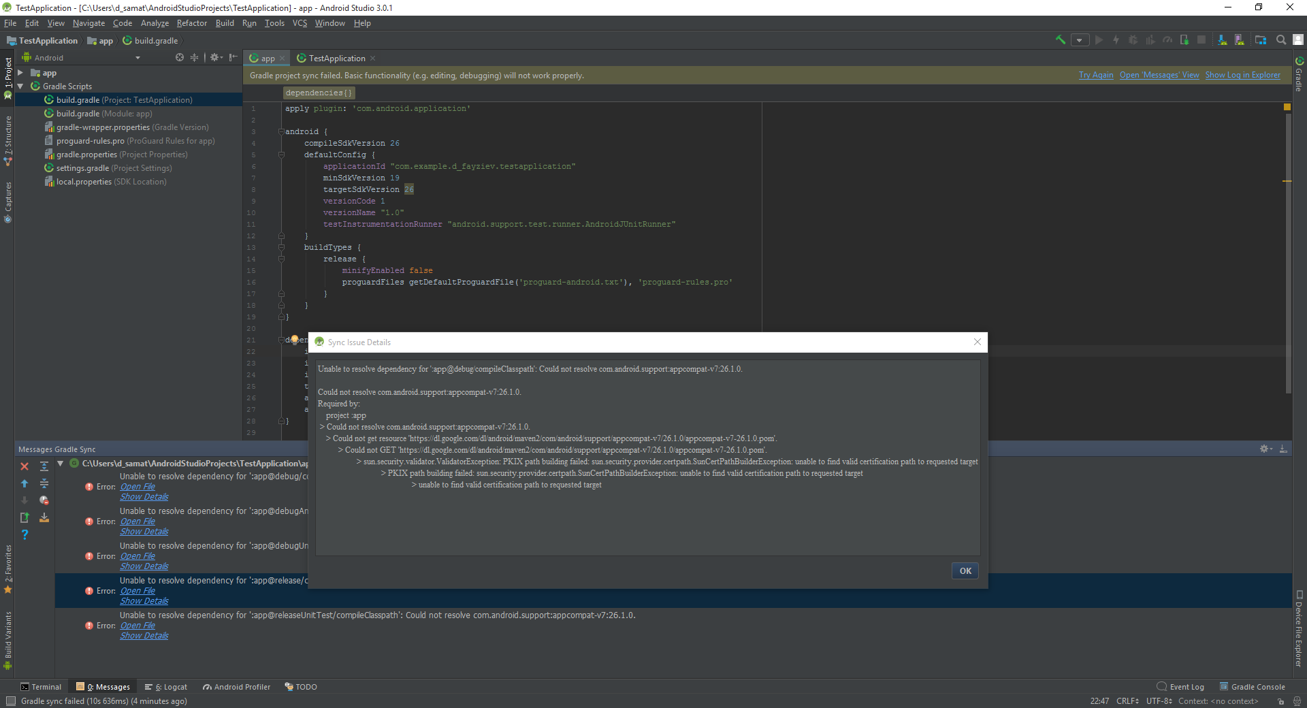
Task: Click the Export to Text File icon
Action: (x=25, y=517)
